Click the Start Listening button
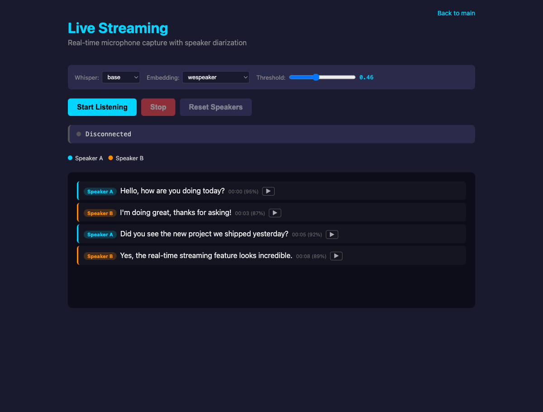The height and width of the screenshot is (412, 543). click(x=102, y=107)
